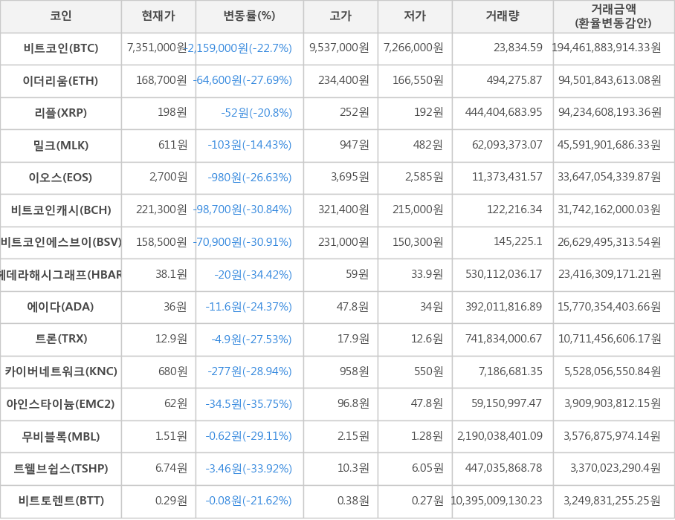Click the 카이버네트워크(KNC) coin name
This screenshot has width=675, height=520.
tap(61, 371)
